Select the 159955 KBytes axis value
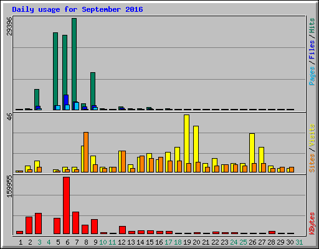Image resolution: width=319 pixels, height=249 pixels. click(9, 186)
